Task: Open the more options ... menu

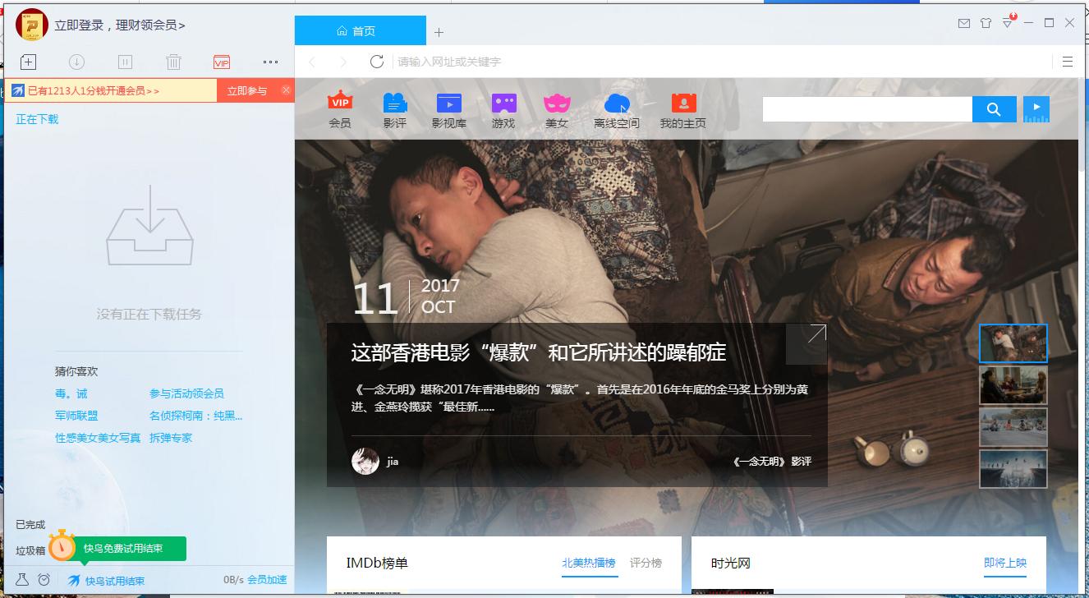Action: pyautogui.click(x=269, y=62)
